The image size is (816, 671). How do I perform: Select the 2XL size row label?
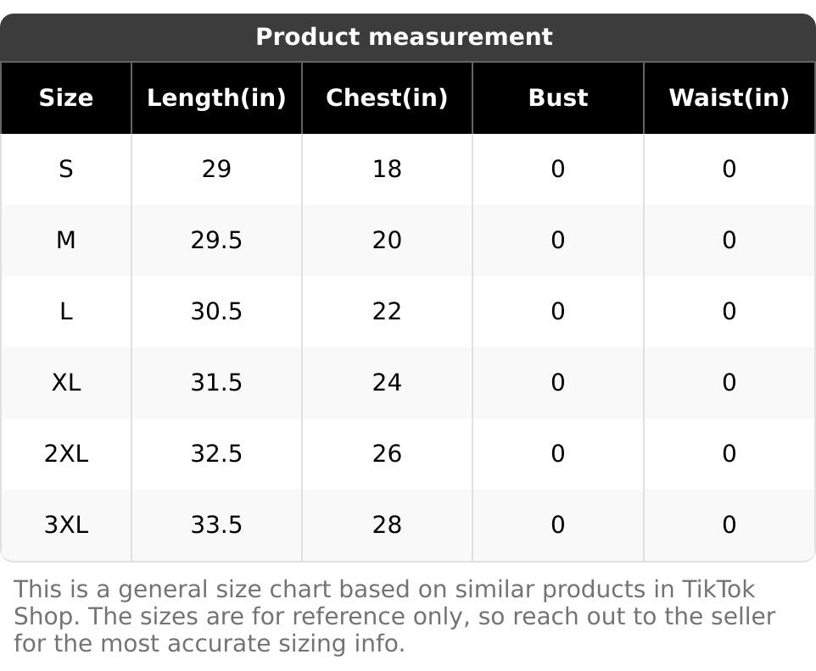pos(66,454)
